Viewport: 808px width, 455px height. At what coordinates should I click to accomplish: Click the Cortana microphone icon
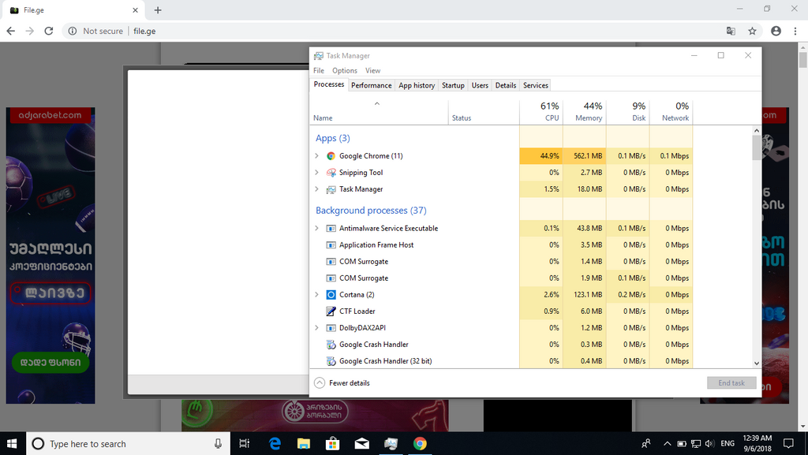point(218,444)
